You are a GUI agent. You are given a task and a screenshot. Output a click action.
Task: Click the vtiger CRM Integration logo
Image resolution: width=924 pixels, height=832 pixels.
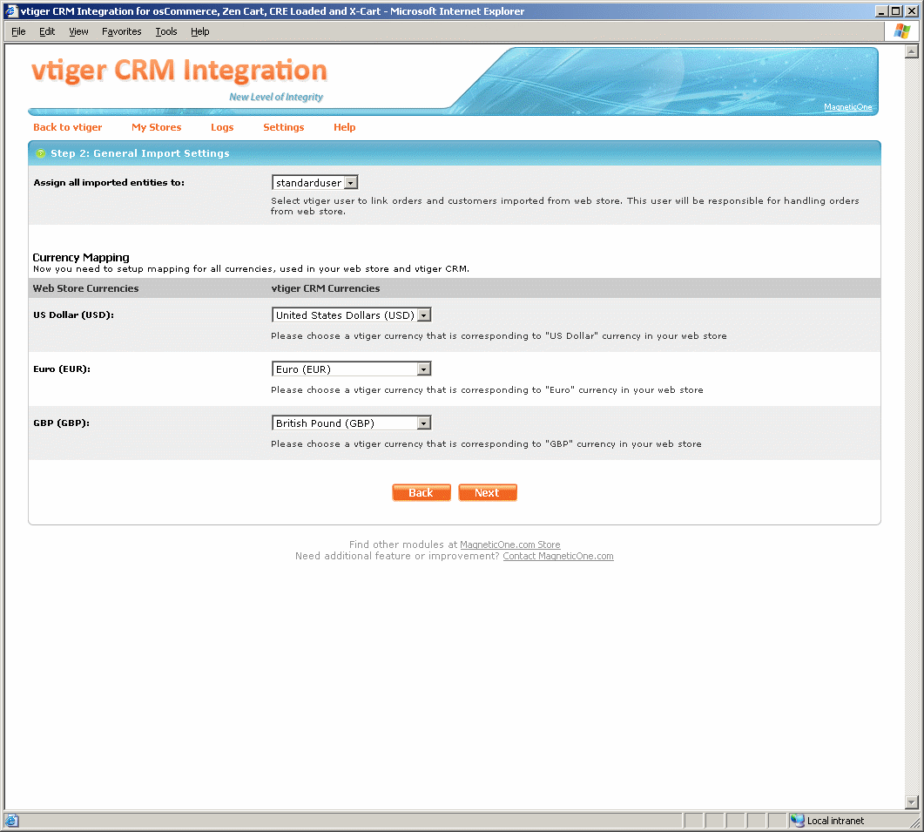coord(179,71)
